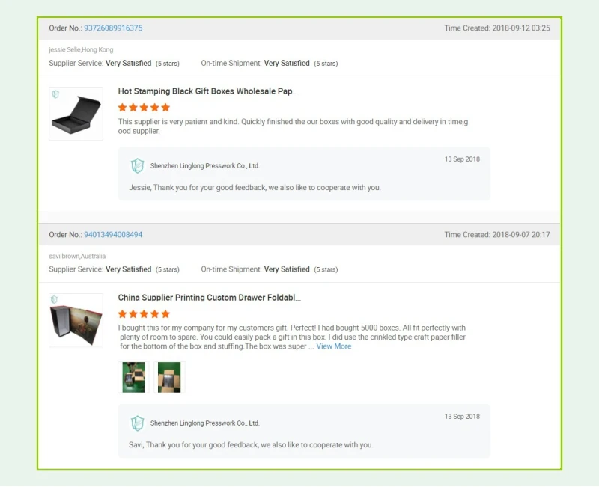The width and height of the screenshot is (599, 487).
Task: Click the black gift box product thumbnail
Action: [x=76, y=116]
